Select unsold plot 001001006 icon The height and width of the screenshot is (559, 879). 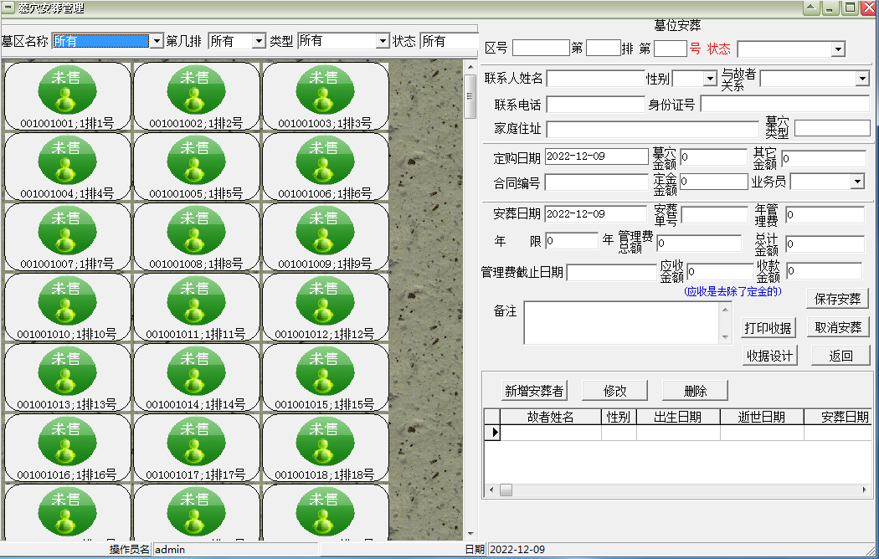tap(325, 160)
